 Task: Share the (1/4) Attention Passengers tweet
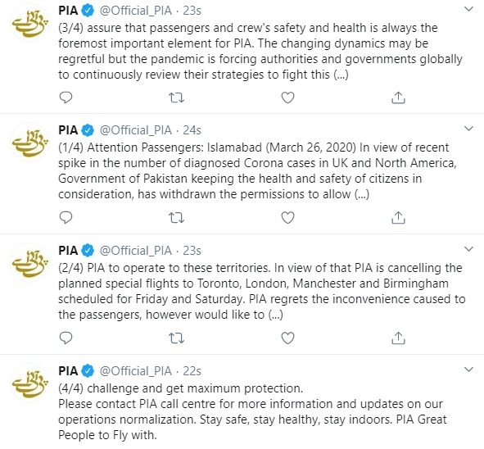[398, 218]
